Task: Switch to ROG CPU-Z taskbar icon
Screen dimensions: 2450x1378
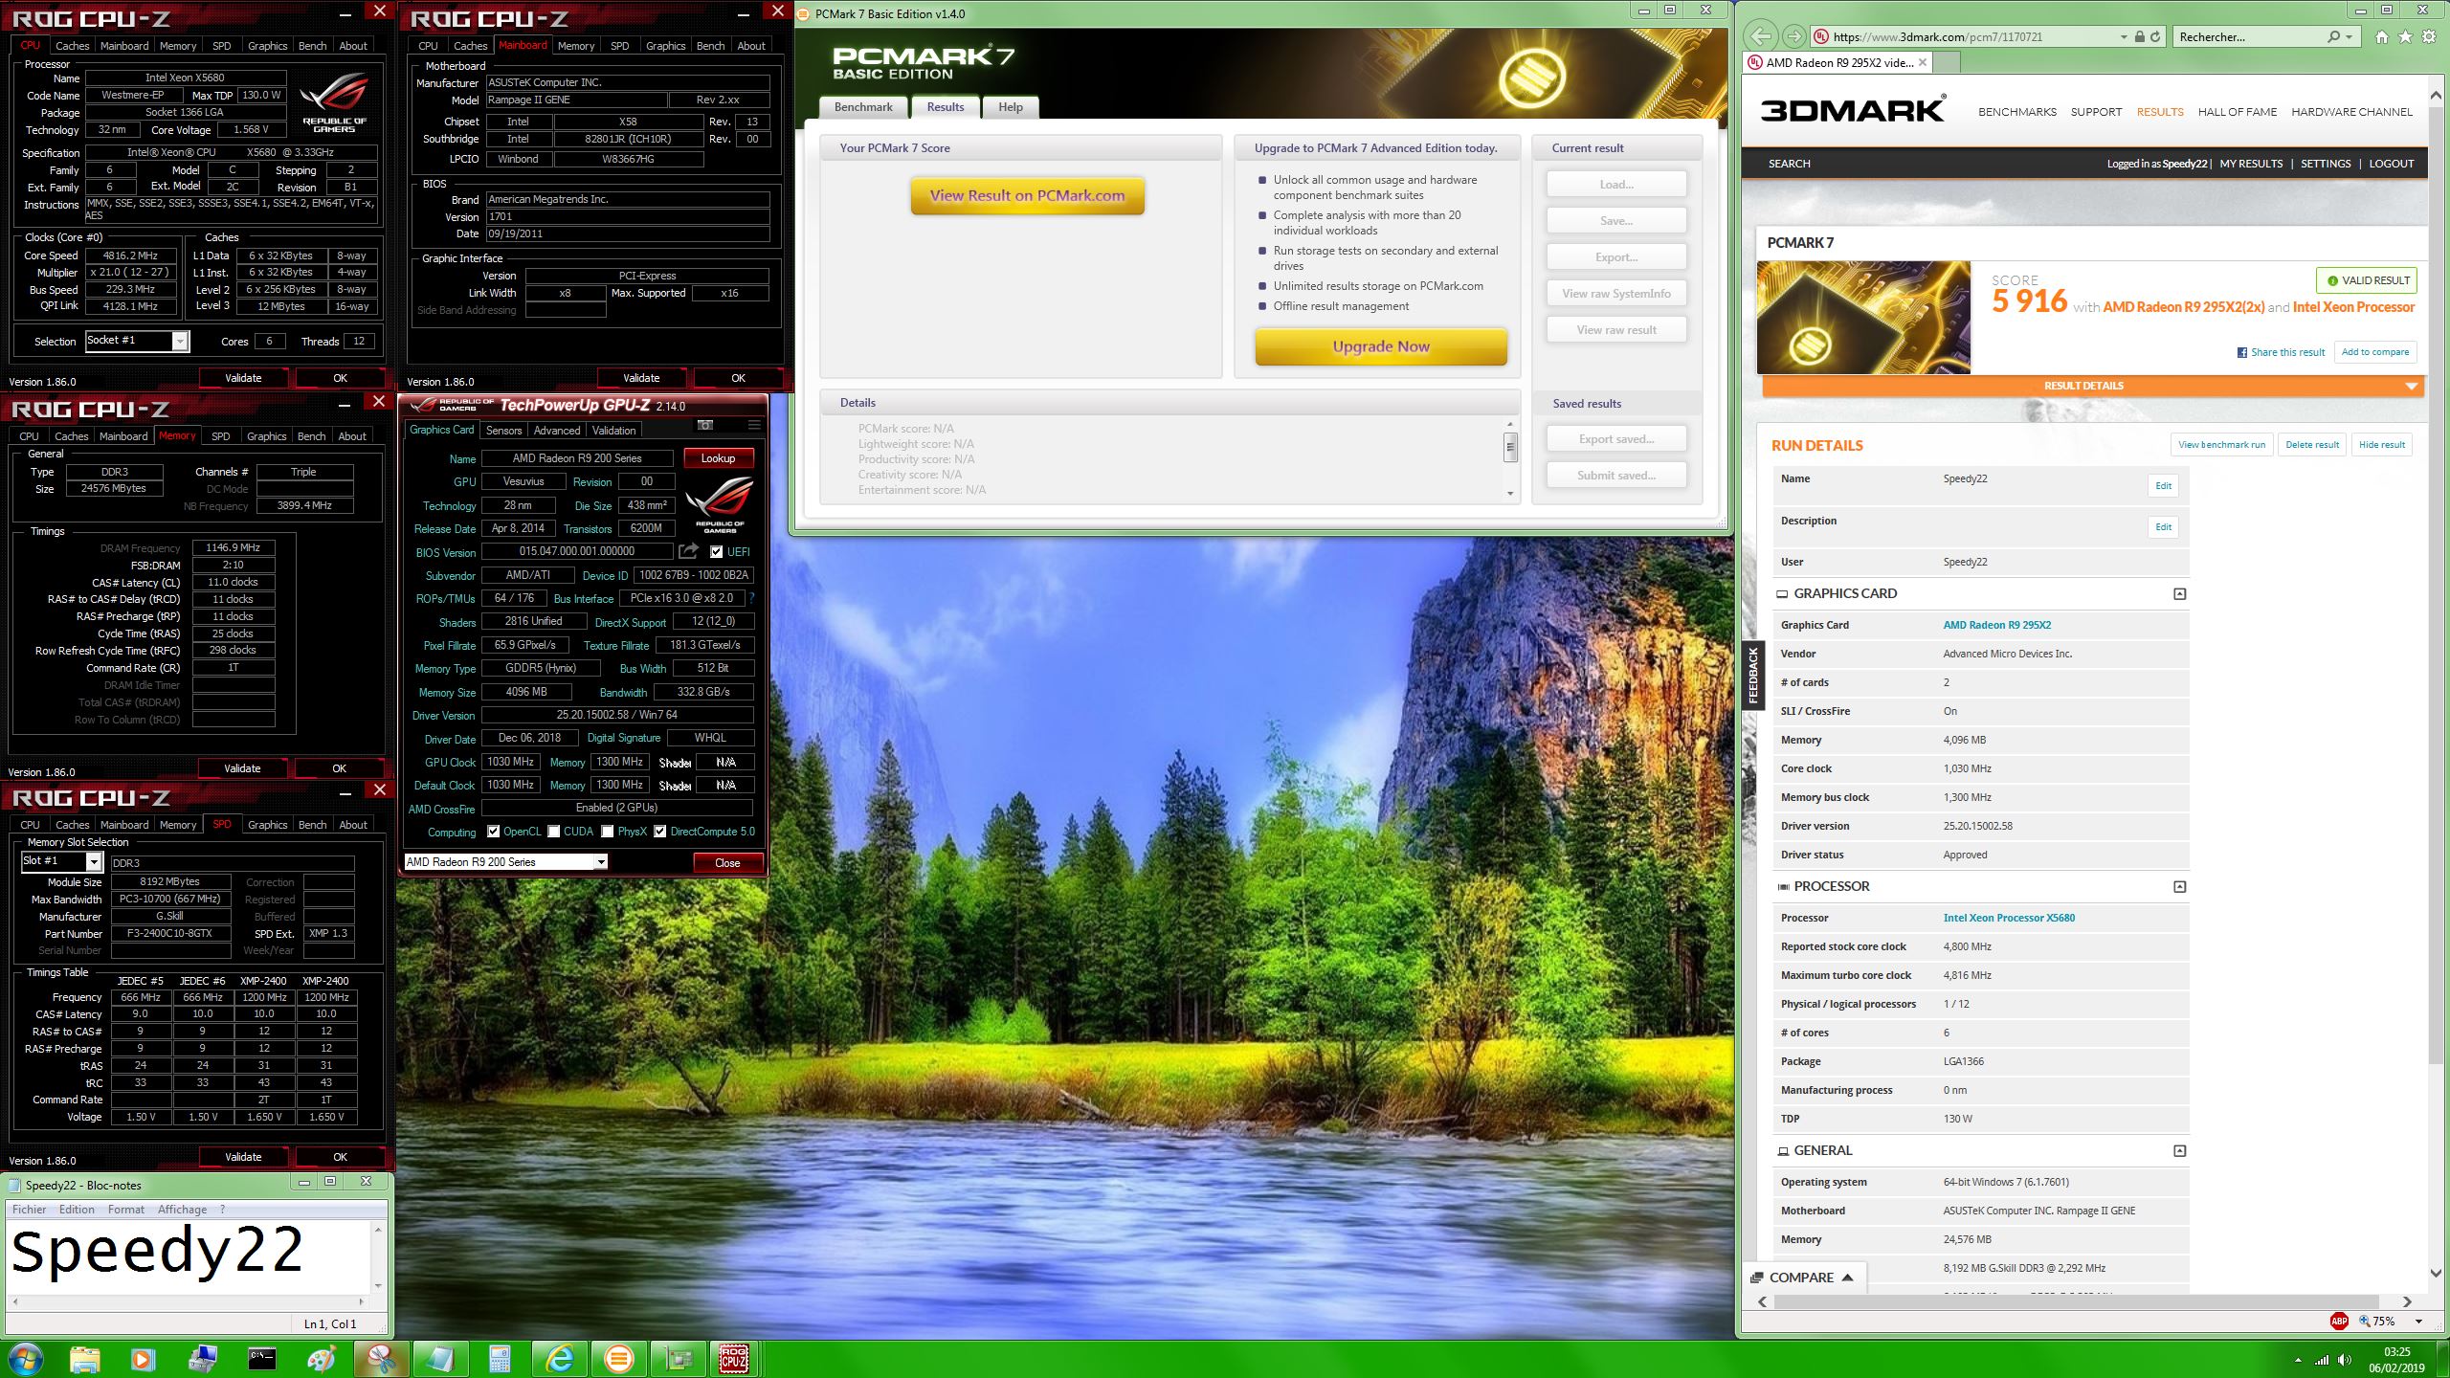Action: coord(734,1359)
